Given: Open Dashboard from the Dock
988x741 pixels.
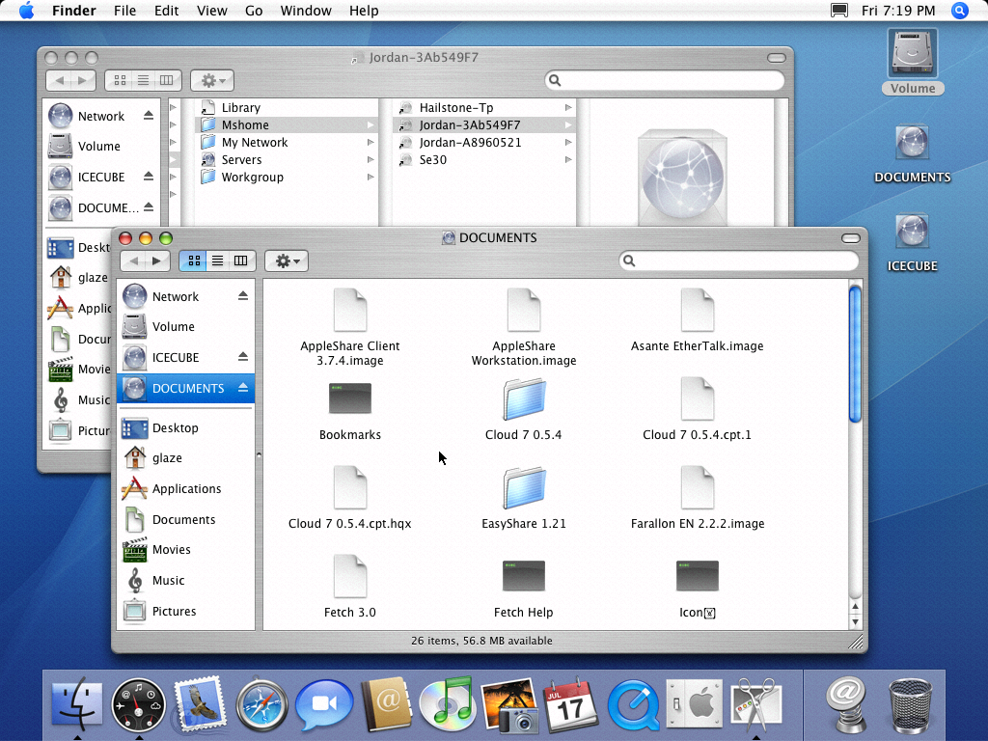Looking at the screenshot, I should (x=138, y=704).
